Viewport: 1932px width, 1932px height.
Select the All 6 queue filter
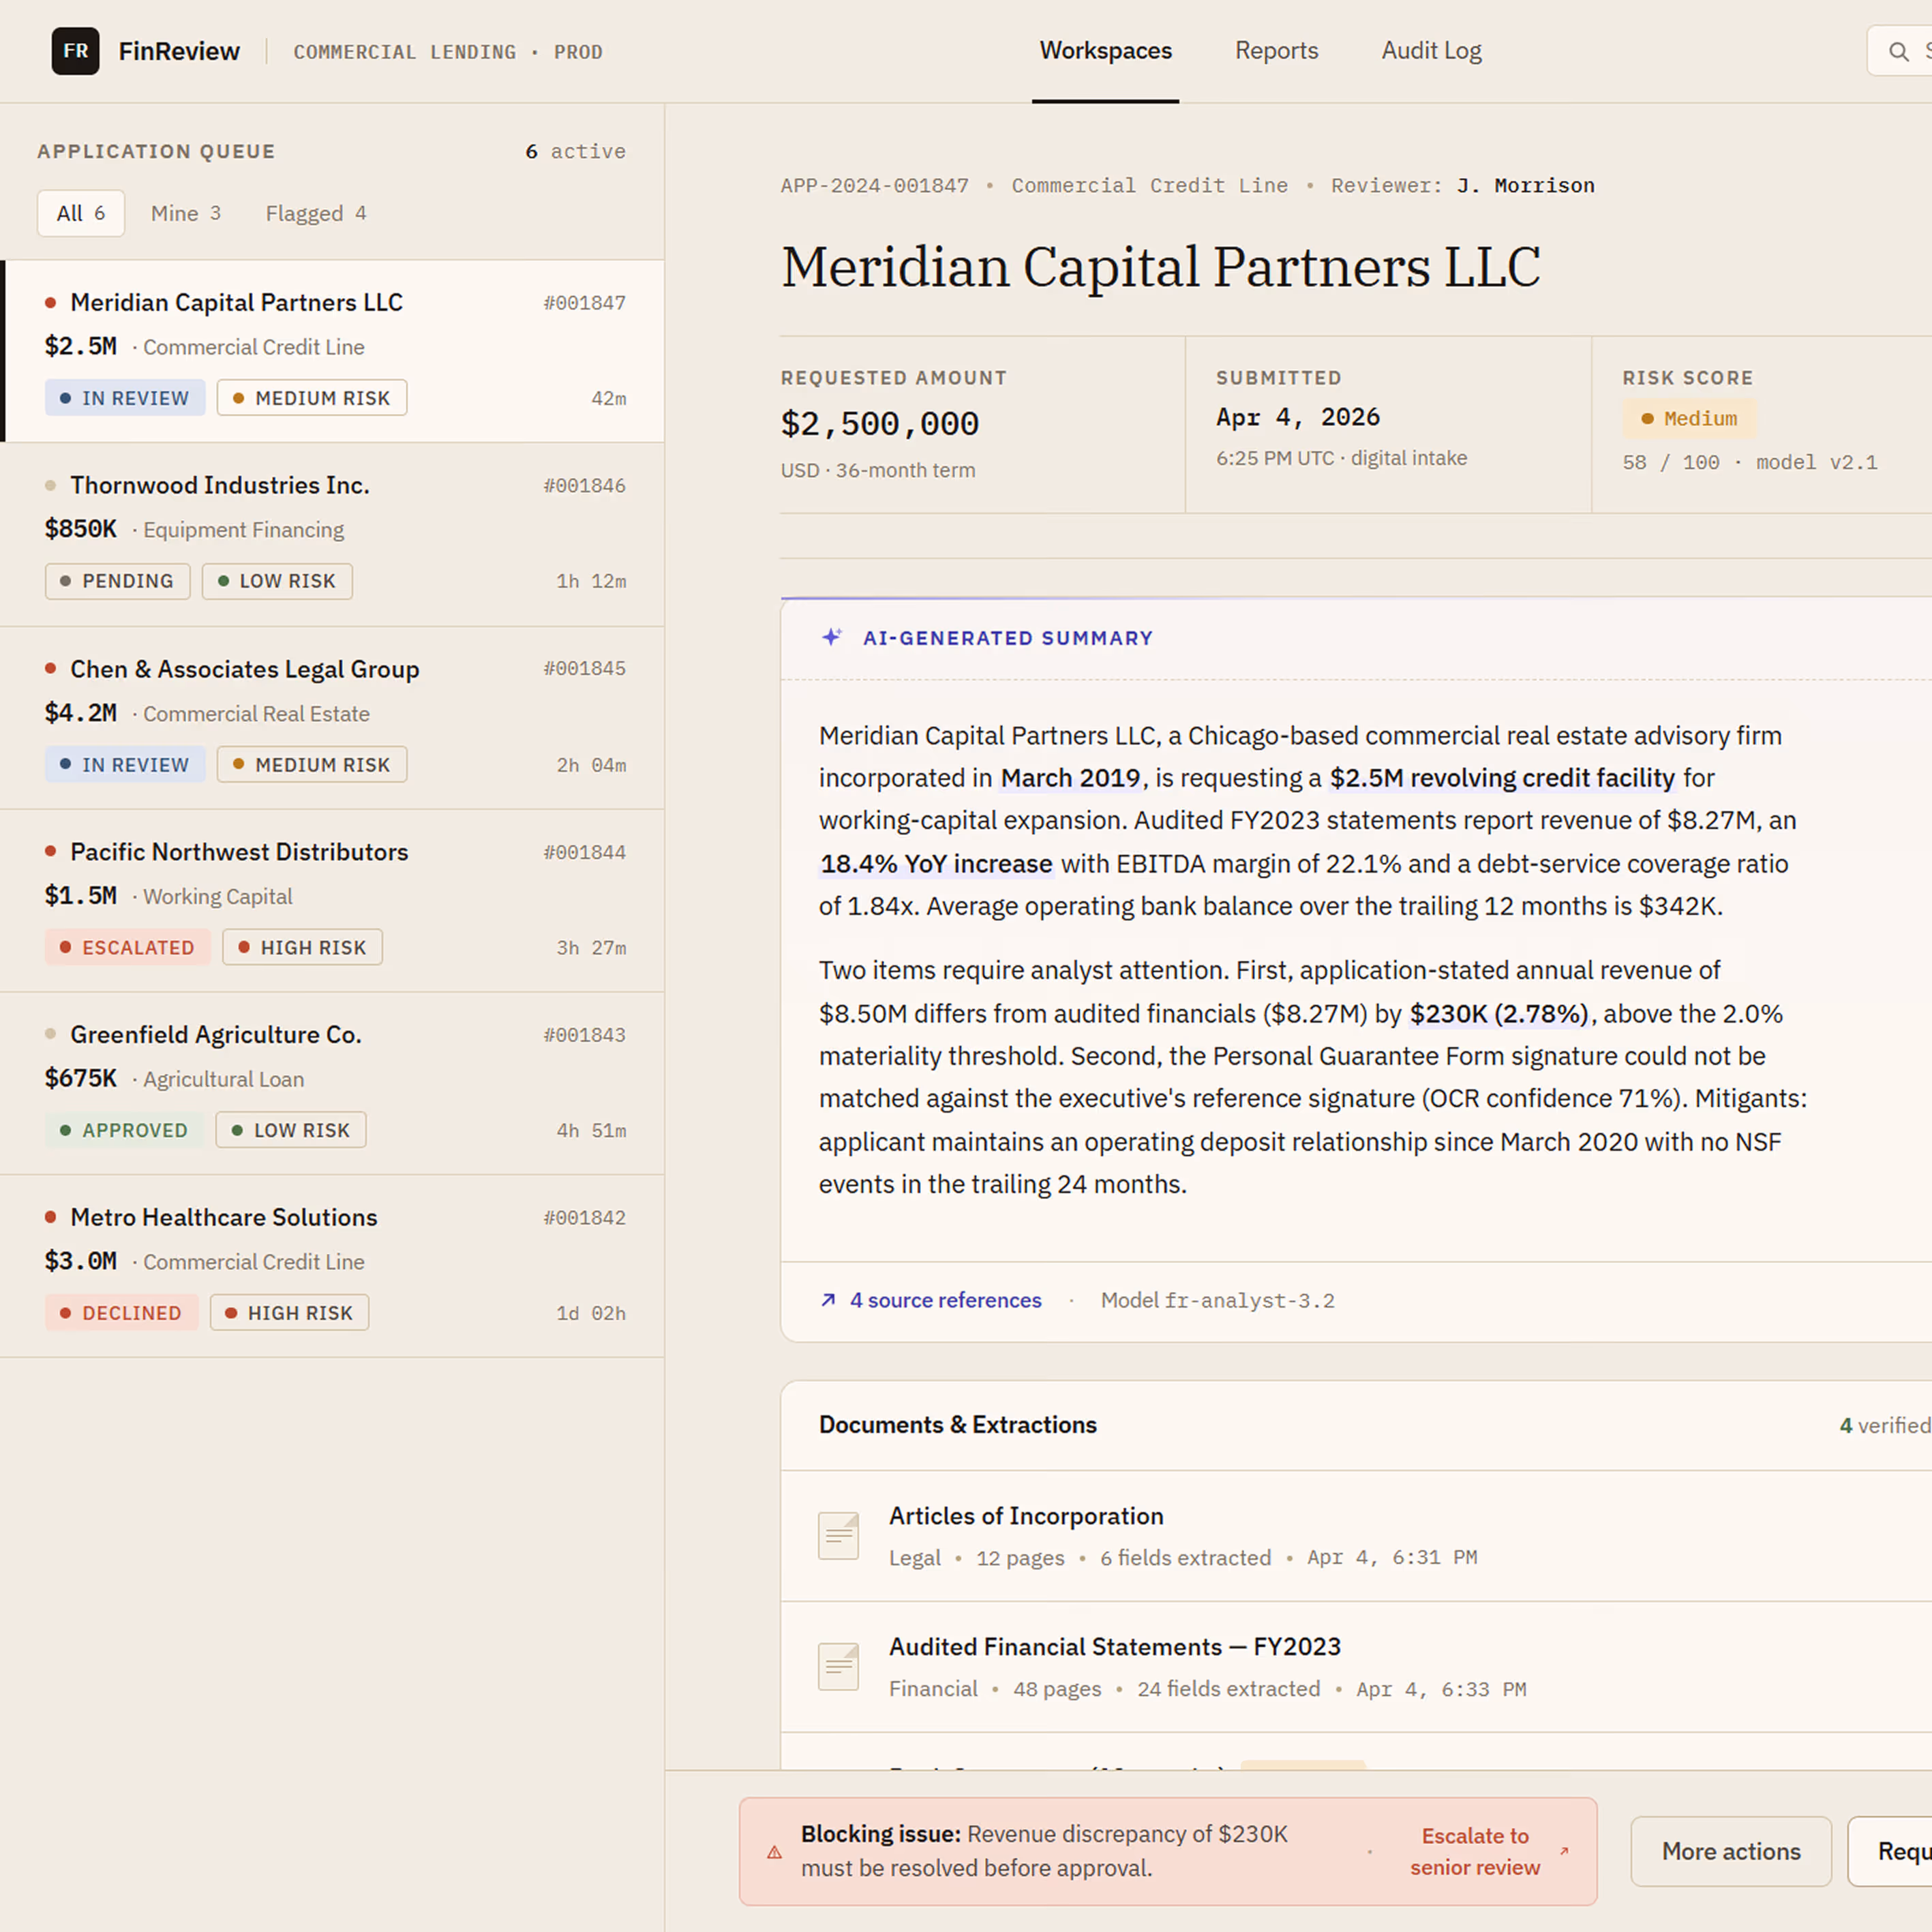[x=81, y=213]
